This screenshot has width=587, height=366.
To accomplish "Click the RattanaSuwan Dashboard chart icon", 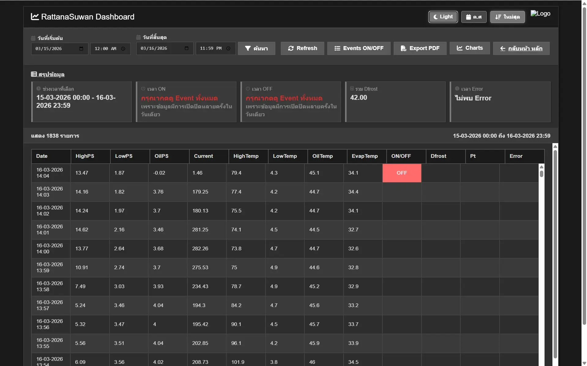I will 35,17.
